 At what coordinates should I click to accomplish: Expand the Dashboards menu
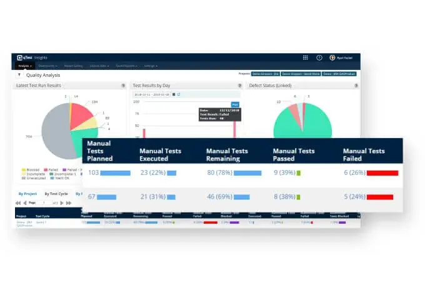(48, 66)
